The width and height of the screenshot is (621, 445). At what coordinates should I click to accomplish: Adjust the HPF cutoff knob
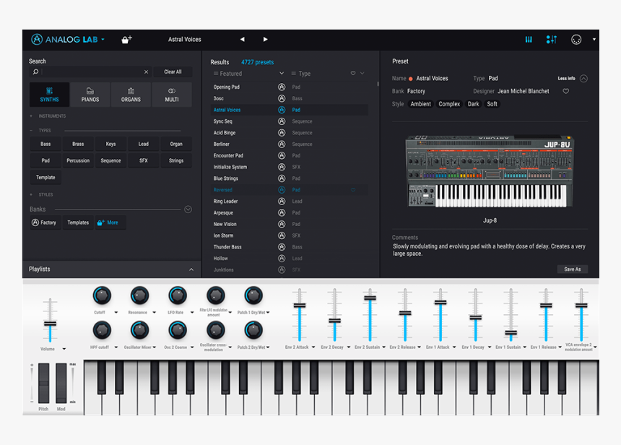click(x=102, y=330)
